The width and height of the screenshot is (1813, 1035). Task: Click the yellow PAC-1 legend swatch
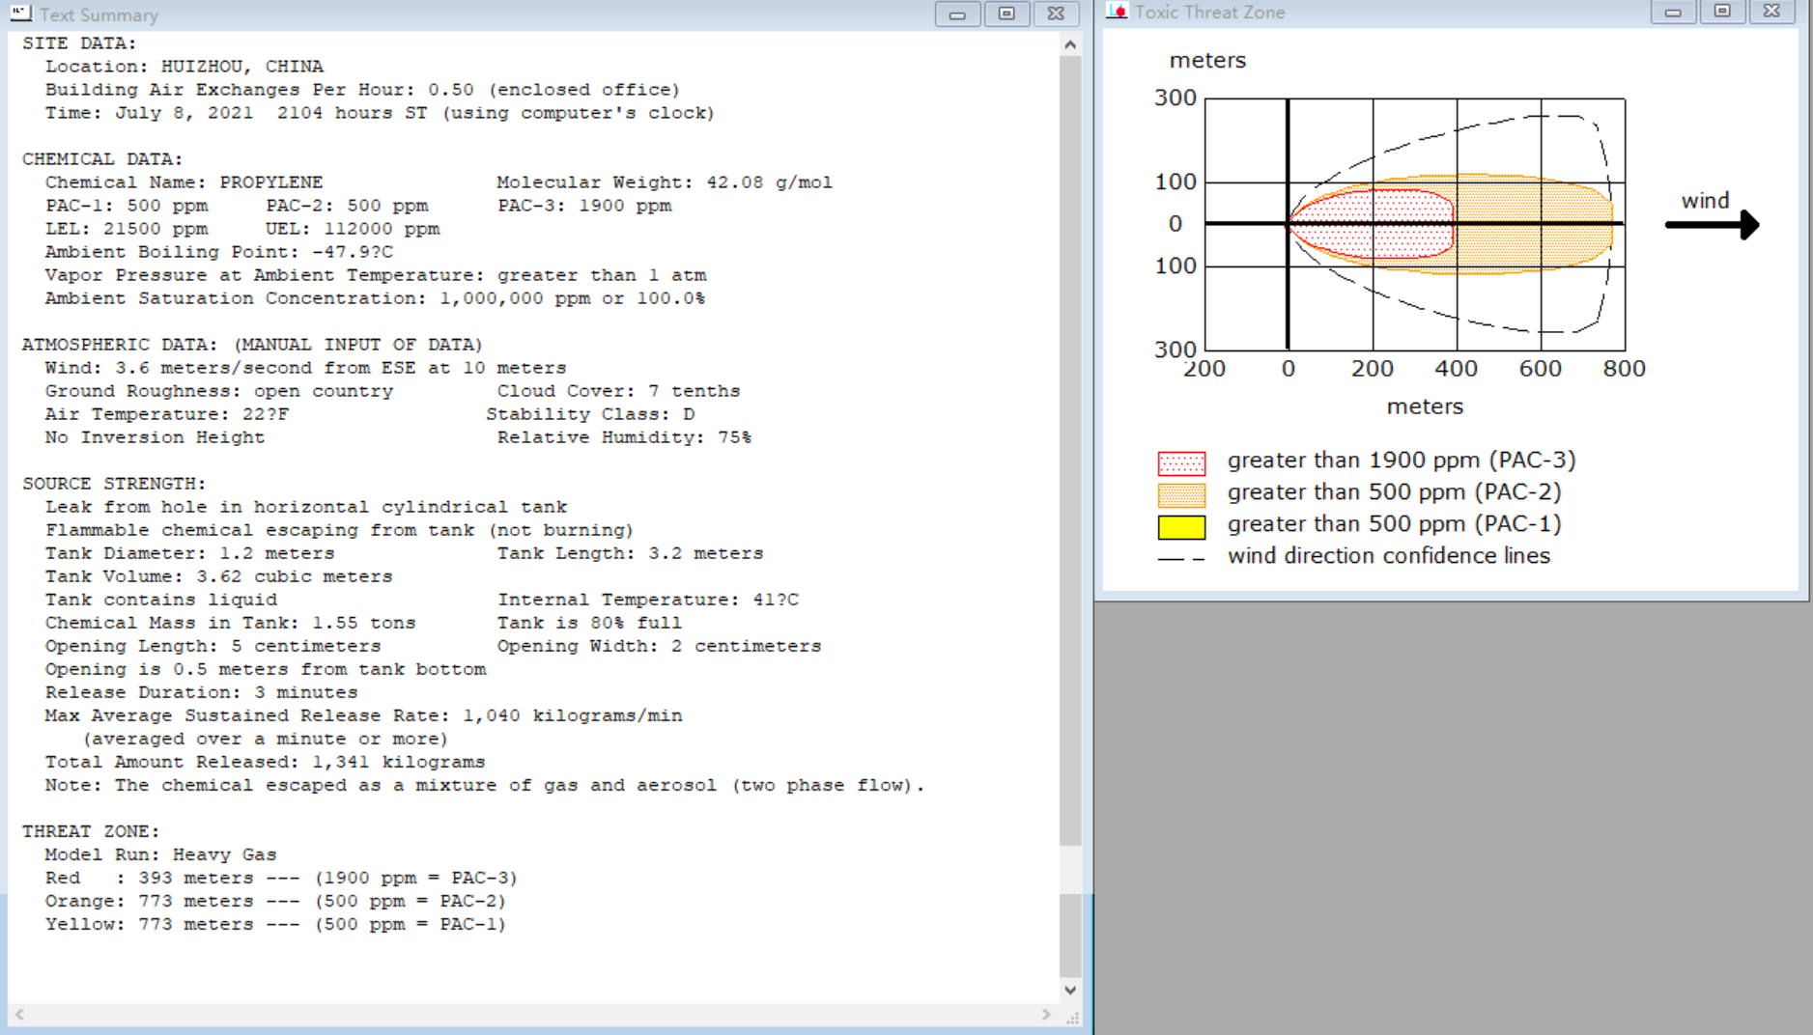[x=1181, y=527]
